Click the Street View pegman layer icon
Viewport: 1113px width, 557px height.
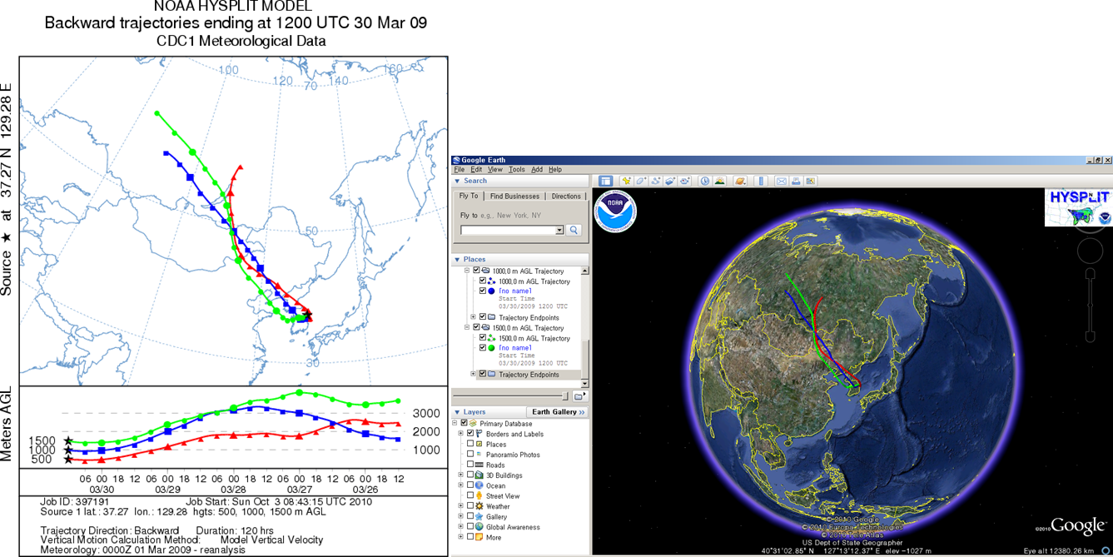[x=479, y=495]
